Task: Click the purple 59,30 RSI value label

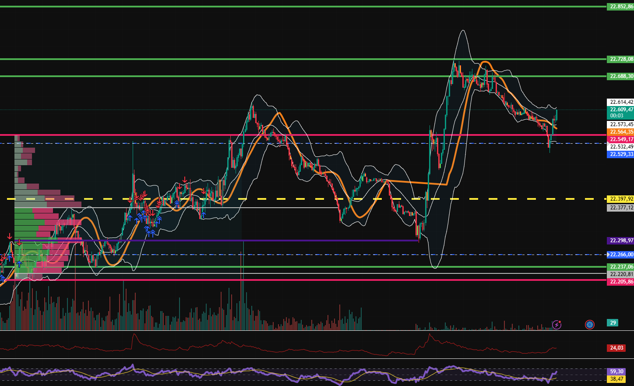Action: (616, 372)
